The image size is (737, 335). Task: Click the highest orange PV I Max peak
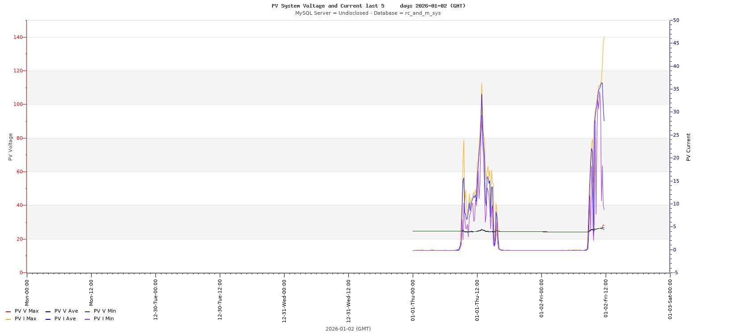604,37
